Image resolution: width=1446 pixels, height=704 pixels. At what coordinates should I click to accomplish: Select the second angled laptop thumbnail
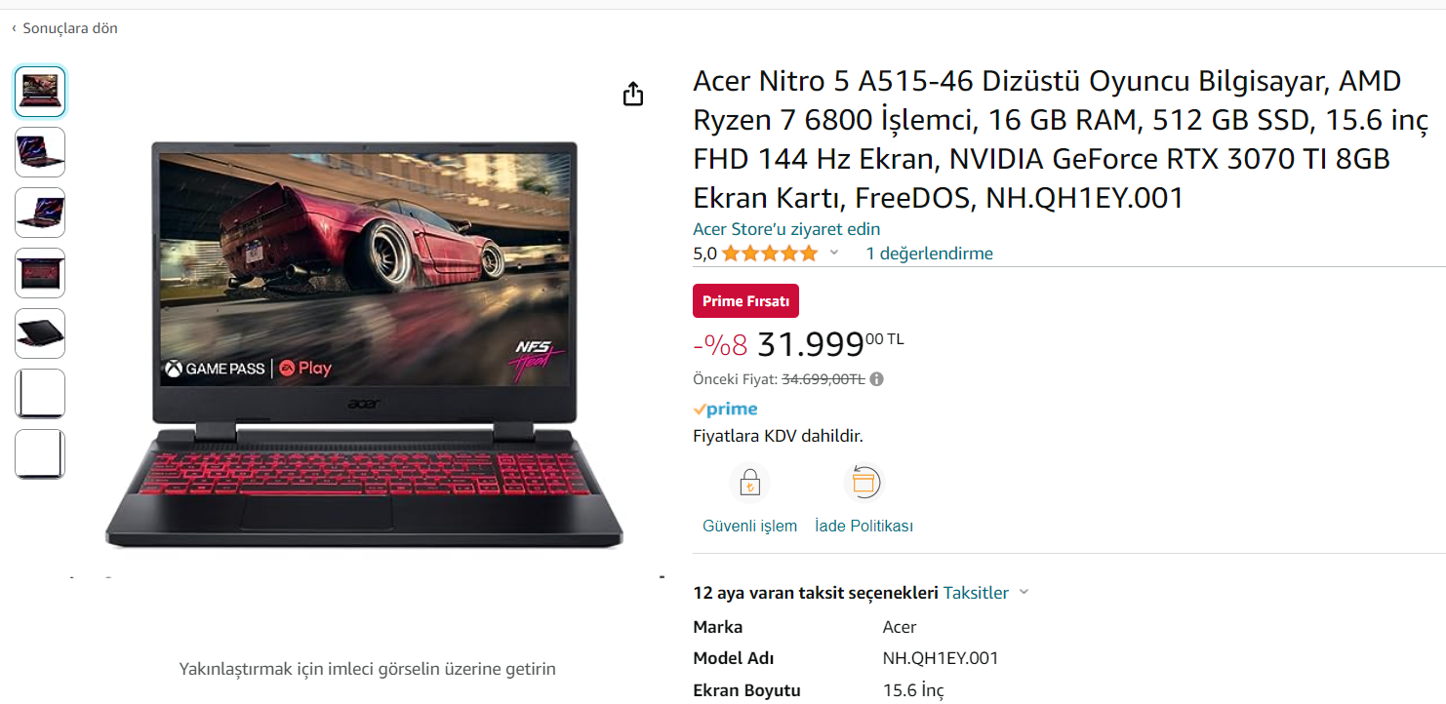40,152
